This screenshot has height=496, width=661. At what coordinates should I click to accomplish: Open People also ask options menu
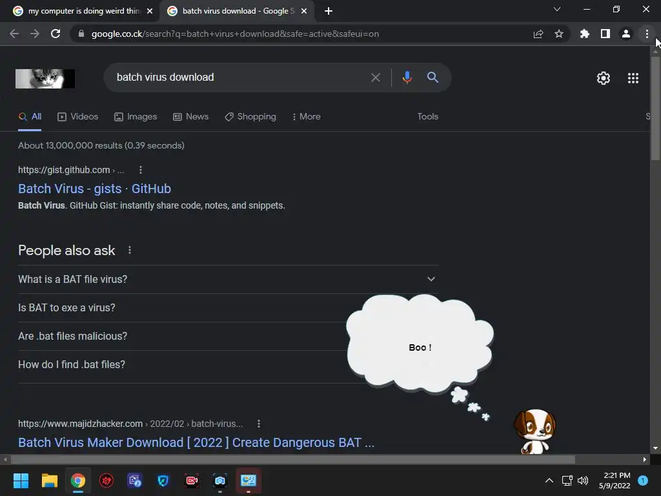point(130,250)
